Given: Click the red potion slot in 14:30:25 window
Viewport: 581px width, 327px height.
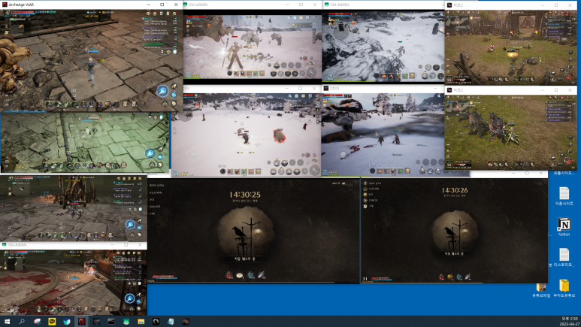Looking at the screenshot, I should [x=229, y=274].
